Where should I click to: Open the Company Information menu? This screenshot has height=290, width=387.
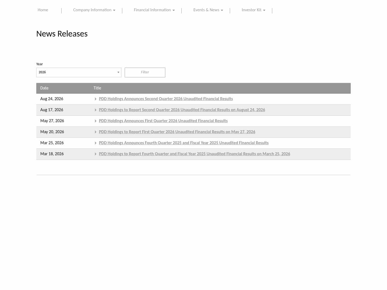[94, 10]
